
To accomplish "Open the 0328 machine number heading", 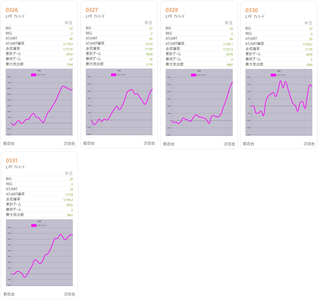I will pos(172,10).
